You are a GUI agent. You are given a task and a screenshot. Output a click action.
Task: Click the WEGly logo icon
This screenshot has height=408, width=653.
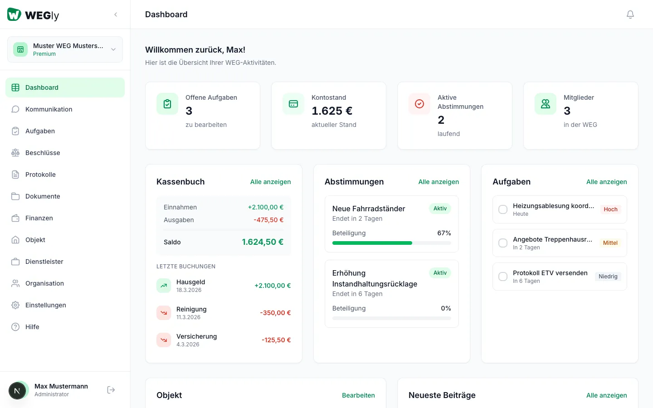[15, 15]
